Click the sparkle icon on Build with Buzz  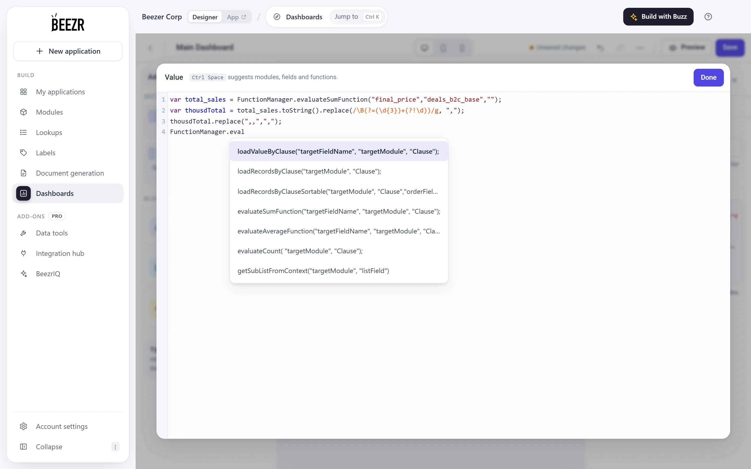633,17
